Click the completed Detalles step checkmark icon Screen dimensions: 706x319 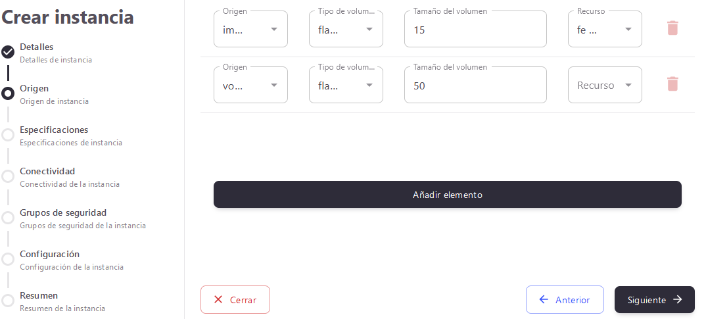[x=8, y=52]
